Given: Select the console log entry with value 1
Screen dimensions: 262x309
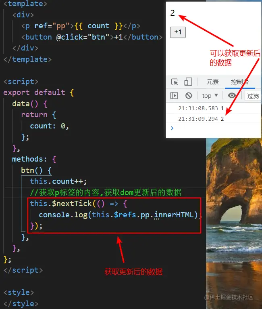Looking at the screenshot, I should pos(214,108).
